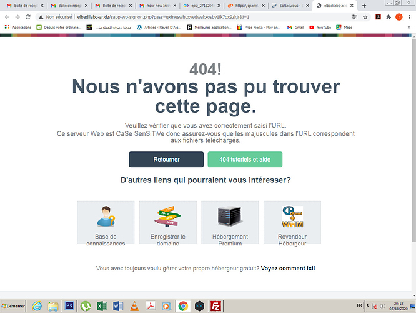Image resolution: width=416 pixels, height=313 pixels.
Task: Open the Prize Fiesta bookmark
Action: [x=259, y=28]
